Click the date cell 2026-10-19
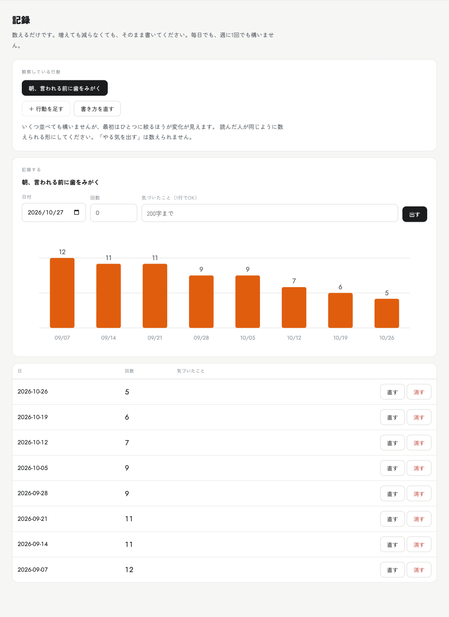Image resolution: width=449 pixels, height=617 pixels. pyautogui.click(x=32, y=417)
